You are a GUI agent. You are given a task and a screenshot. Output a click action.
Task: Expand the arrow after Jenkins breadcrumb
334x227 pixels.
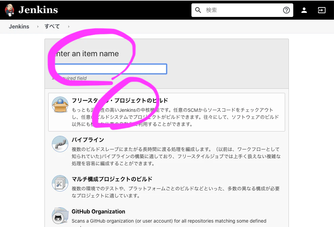click(x=38, y=26)
